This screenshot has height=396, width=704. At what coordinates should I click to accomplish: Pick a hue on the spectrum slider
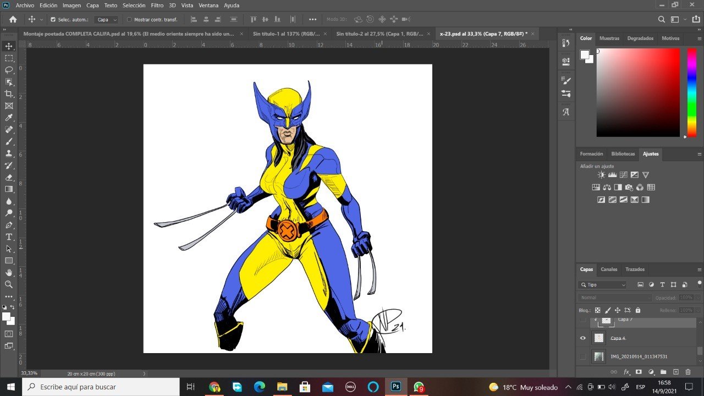point(691,92)
